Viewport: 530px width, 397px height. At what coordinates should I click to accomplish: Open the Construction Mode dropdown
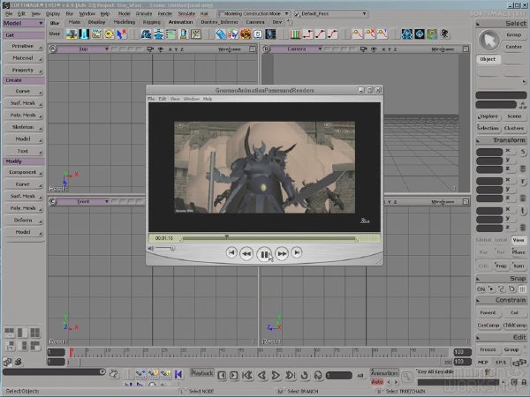pyautogui.click(x=254, y=14)
